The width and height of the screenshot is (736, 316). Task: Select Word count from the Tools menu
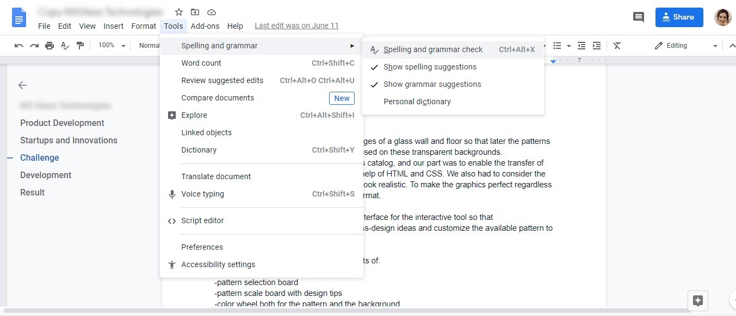(201, 63)
